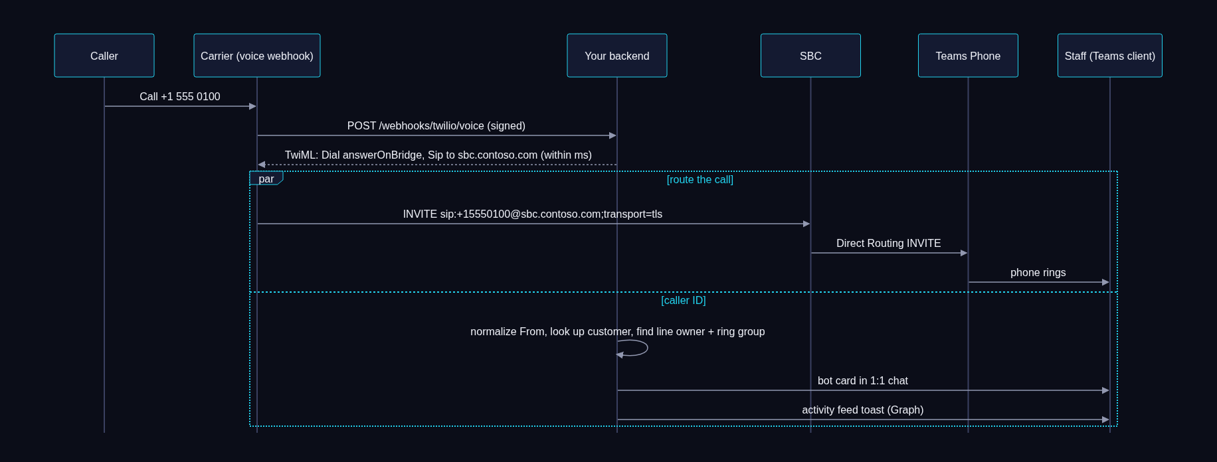Select the Your backend participant box

pyautogui.click(x=617, y=56)
